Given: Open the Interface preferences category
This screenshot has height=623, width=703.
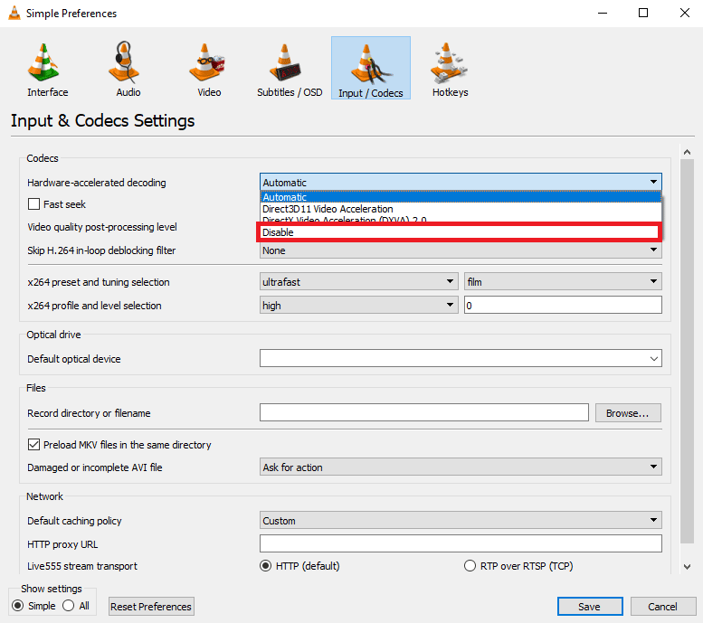Looking at the screenshot, I should [x=48, y=69].
